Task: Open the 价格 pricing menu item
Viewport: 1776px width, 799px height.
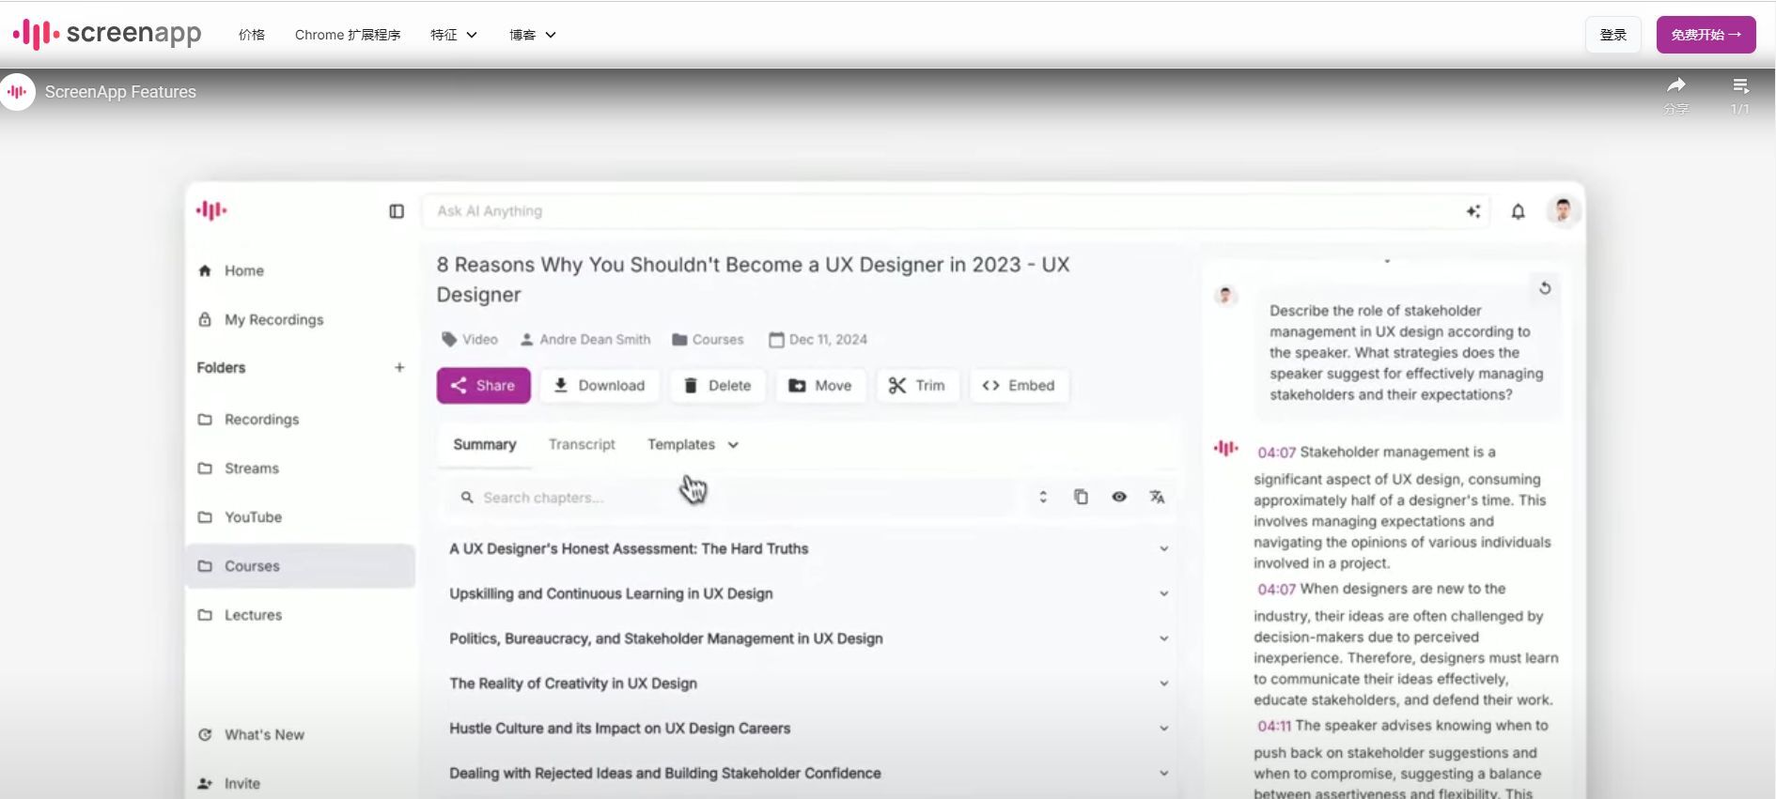Action: pos(252,35)
